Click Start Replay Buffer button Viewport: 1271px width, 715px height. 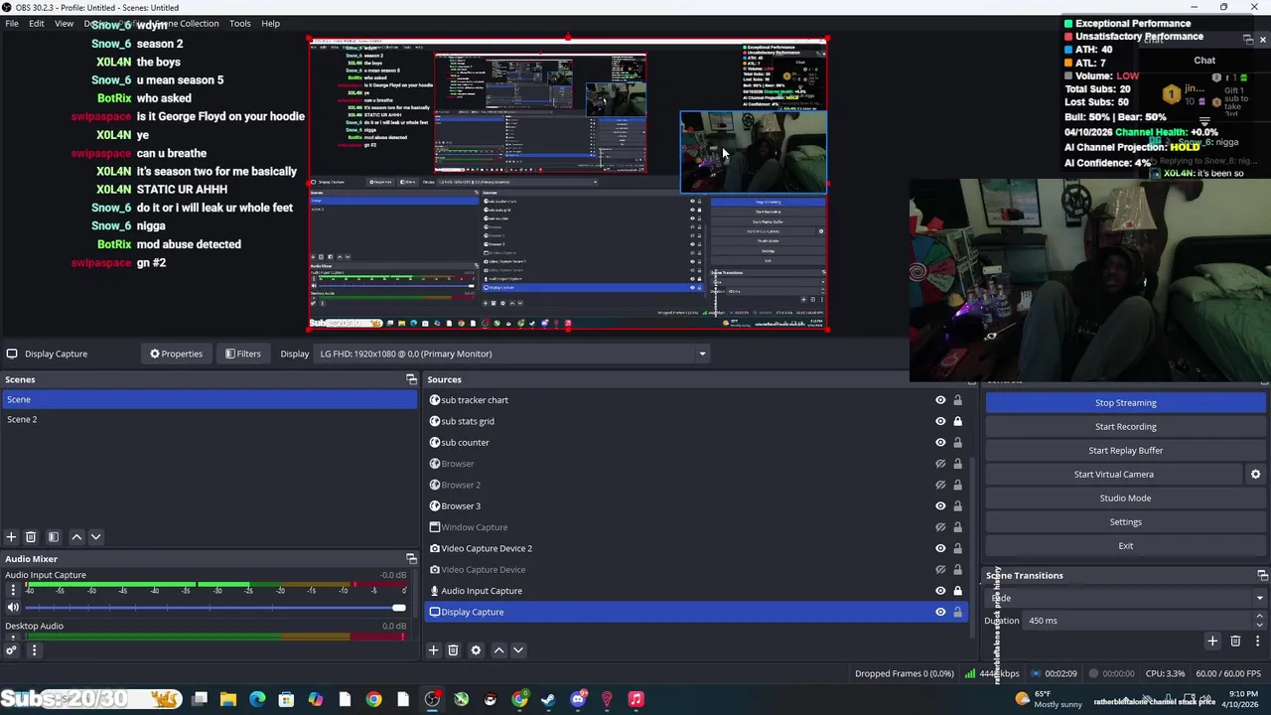[x=1126, y=451]
